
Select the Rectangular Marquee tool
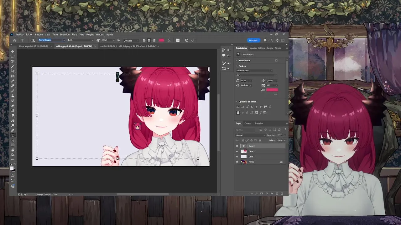[13, 56]
